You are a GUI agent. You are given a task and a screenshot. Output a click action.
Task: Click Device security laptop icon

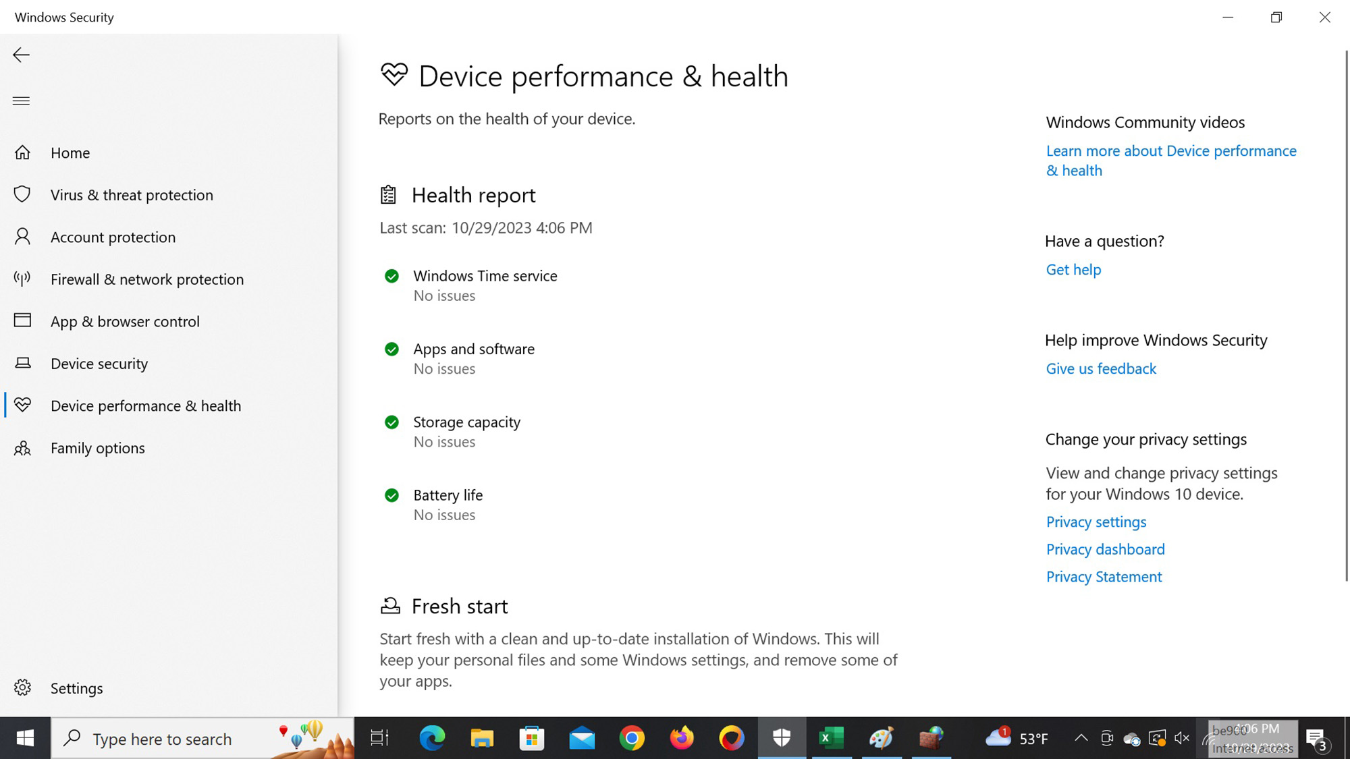(x=22, y=363)
